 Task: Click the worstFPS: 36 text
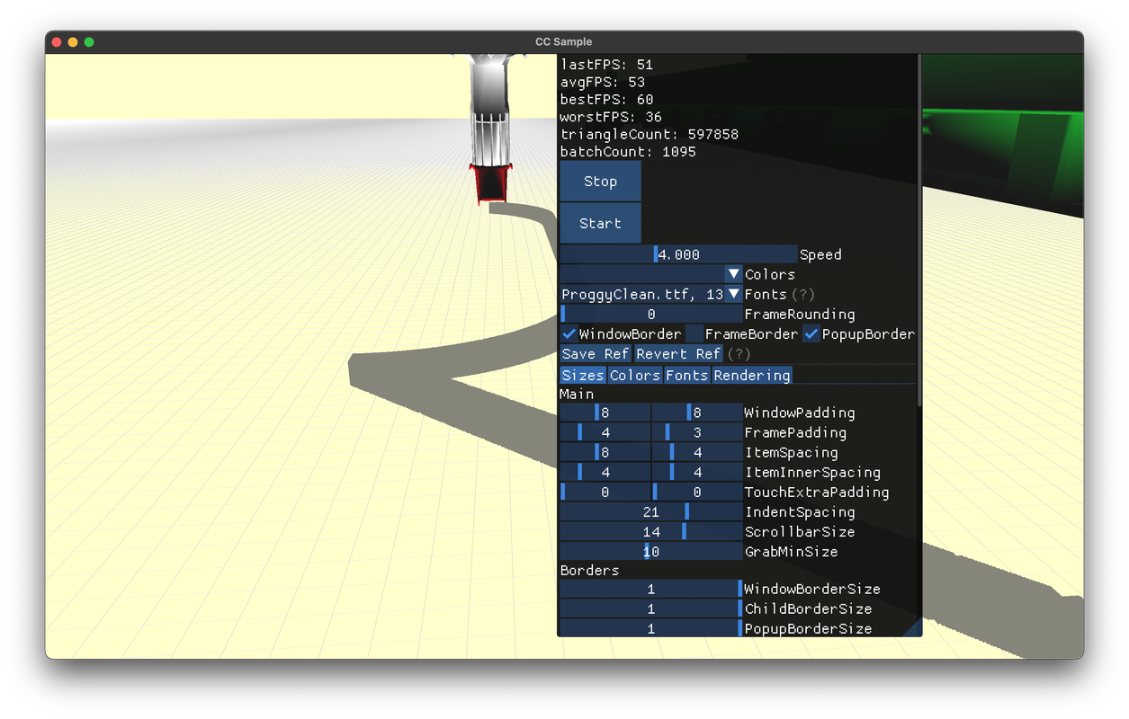click(611, 117)
